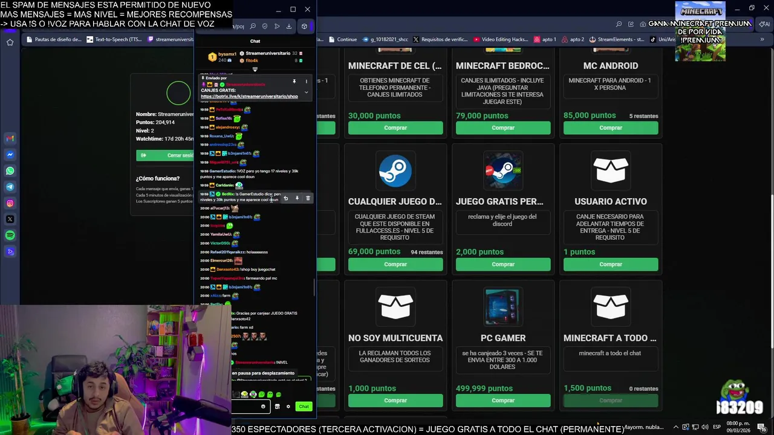The image size is (774, 435).
Task: Buy PC GAMER for 499,999 puntos
Action: click(x=503, y=401)
